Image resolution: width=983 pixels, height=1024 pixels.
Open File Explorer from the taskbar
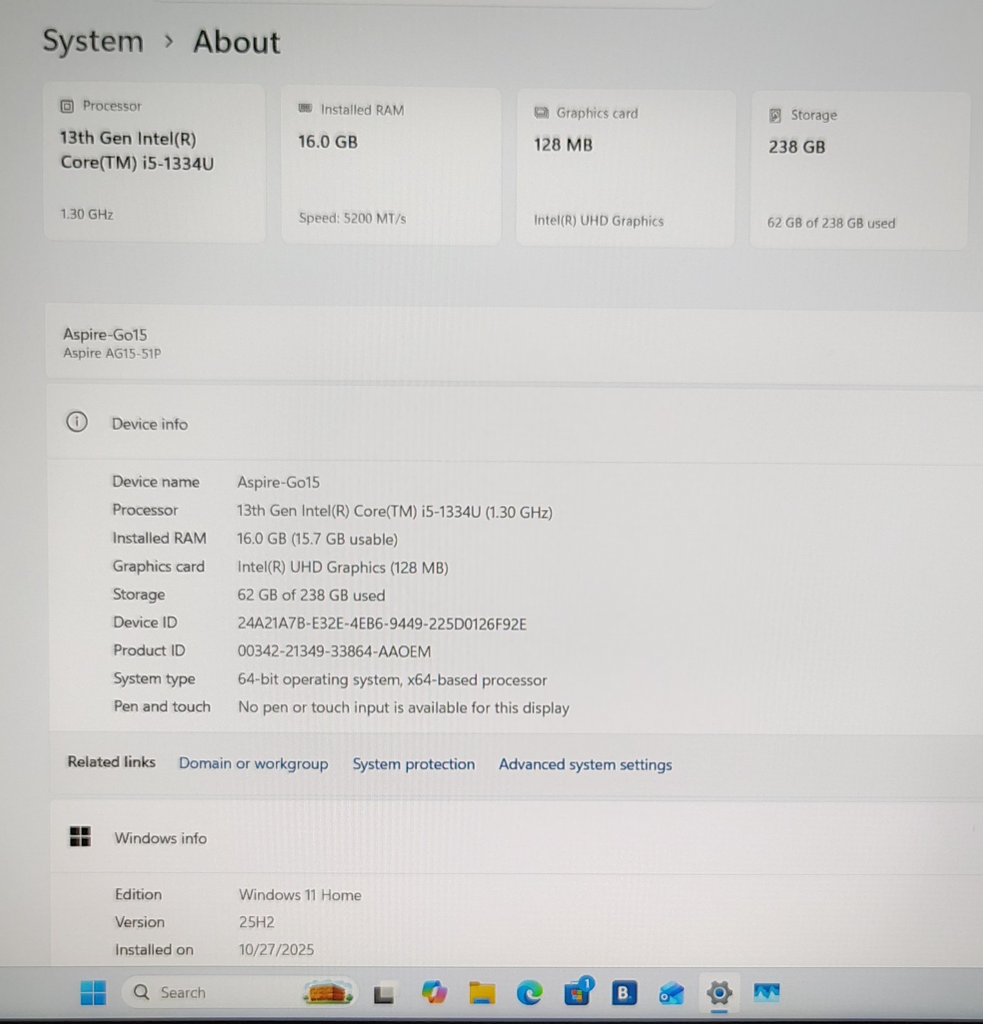point(482,993)
